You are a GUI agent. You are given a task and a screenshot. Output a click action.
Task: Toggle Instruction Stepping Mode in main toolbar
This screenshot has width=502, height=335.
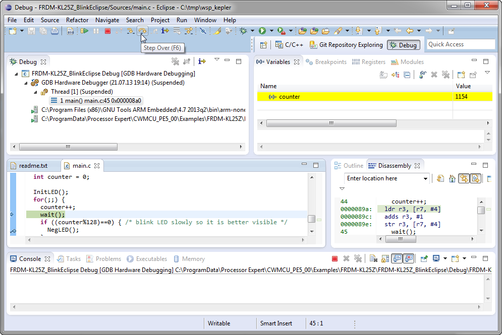coord(165,31)
